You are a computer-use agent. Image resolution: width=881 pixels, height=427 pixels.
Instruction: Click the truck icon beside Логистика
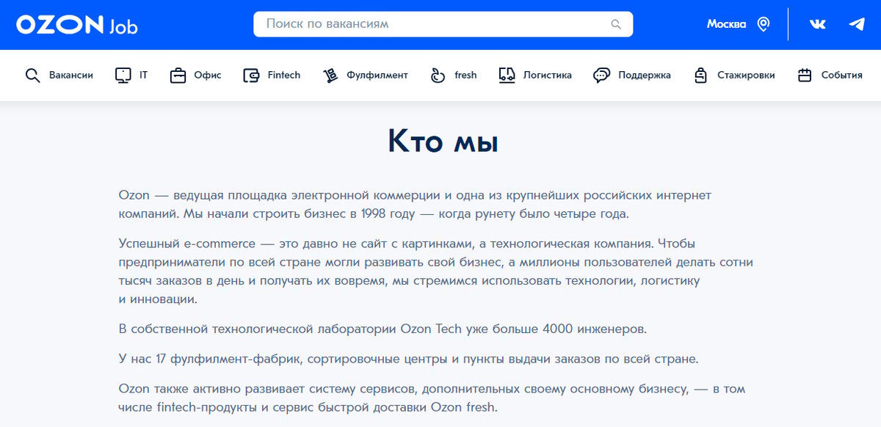[507, 75]
